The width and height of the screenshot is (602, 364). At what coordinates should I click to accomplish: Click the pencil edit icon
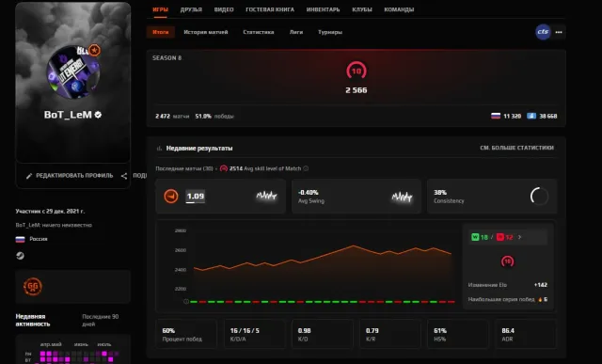(x=29, y=176)
